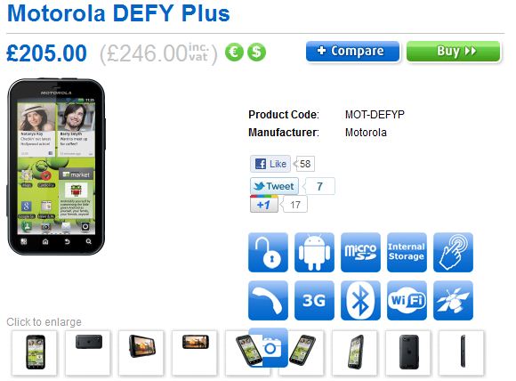516x381 pixels.
Task: Like the product on Facebook
Action: (270, 164)
